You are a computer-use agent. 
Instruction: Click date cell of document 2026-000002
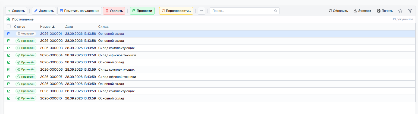click(x=81, y=41)
